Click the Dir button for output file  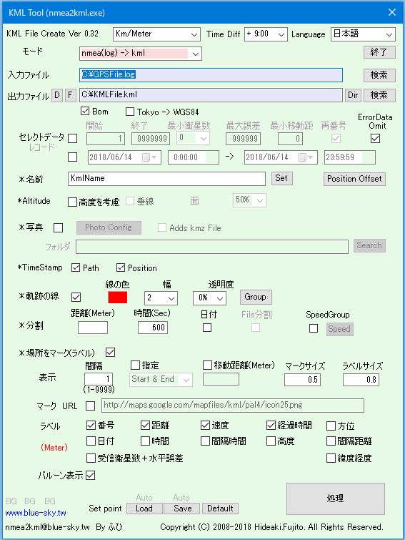[x=353, y=95]
